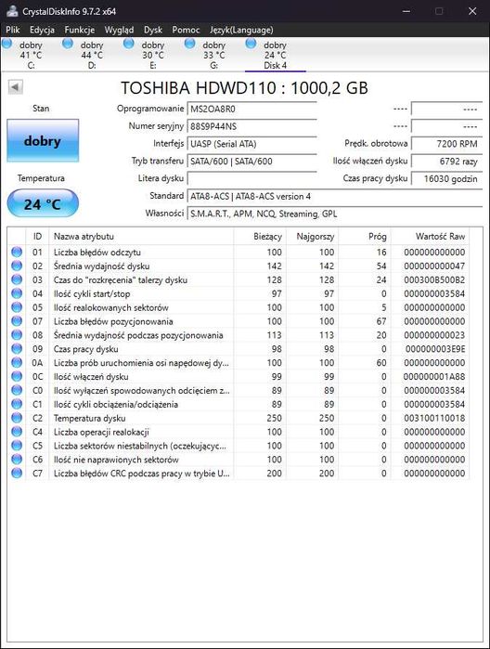
Task: Open the Wygląd menu
Action: (x=119, y=30)
